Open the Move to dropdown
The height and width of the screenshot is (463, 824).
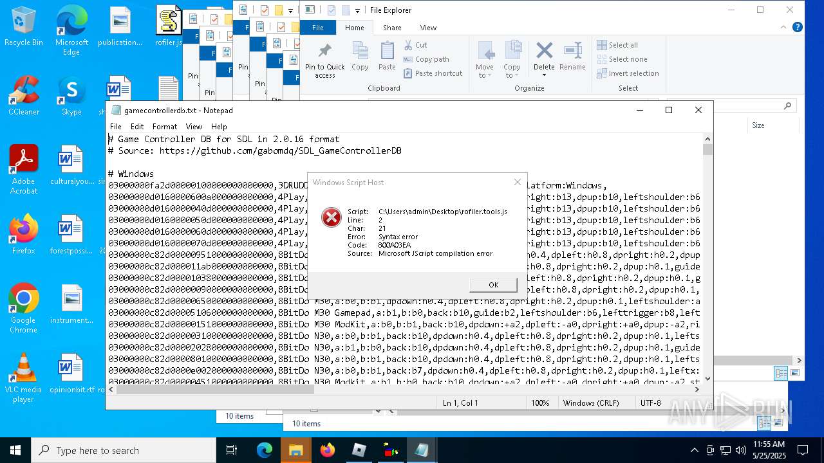tap(485, 60)
